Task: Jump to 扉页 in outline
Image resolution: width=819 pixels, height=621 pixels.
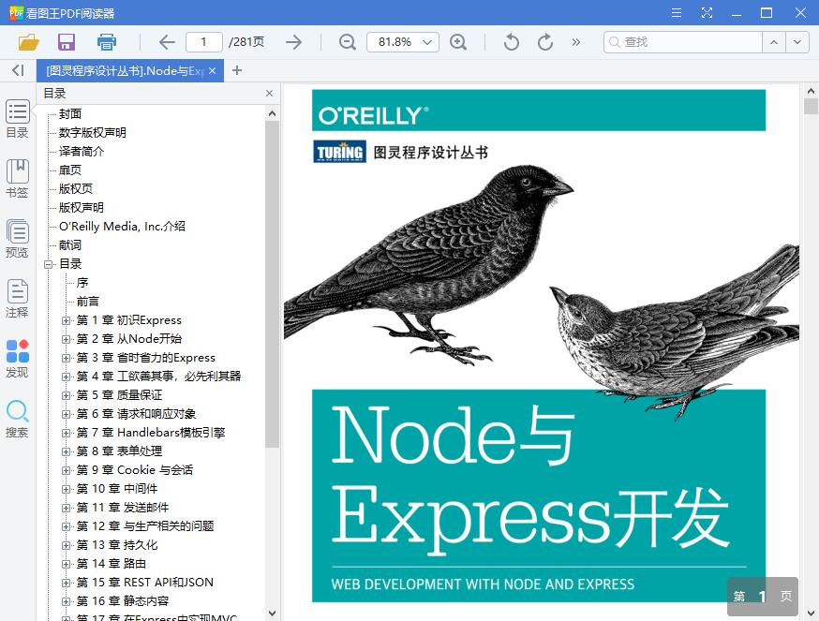Action: pyautogui.click(x=70, y=170)
